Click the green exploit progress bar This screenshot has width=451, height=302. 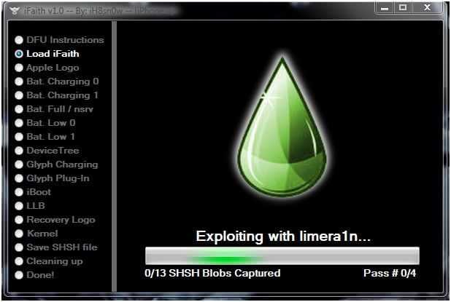point(282,255)
